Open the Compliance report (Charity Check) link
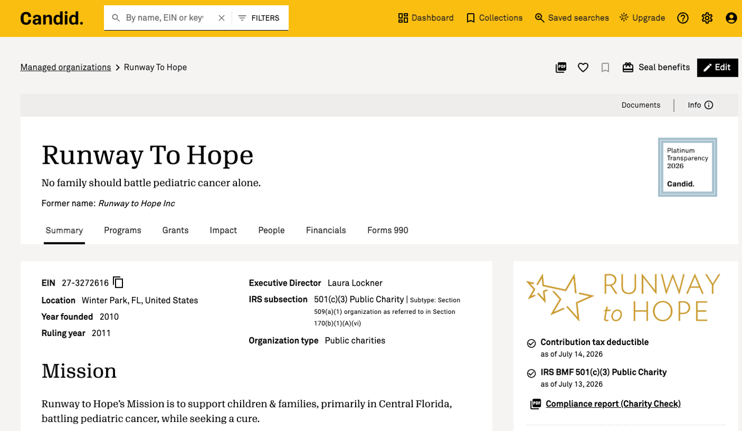The height and width of the screenshot is (431, 742). [x=613, y=404]
